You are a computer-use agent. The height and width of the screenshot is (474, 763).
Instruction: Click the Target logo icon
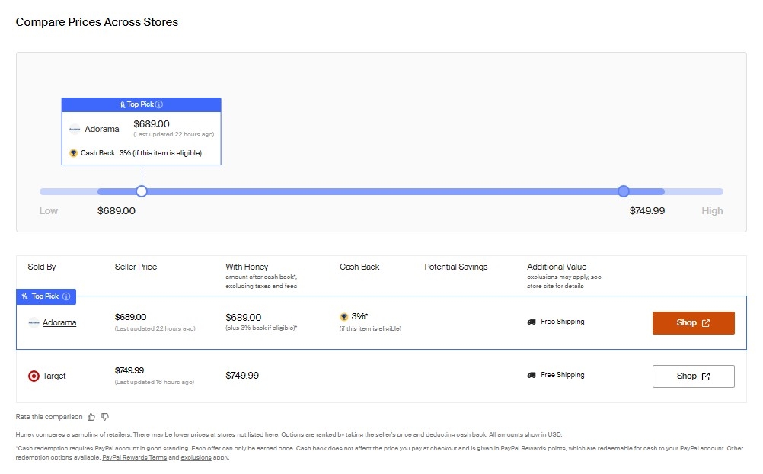click(x=34, y=376)
